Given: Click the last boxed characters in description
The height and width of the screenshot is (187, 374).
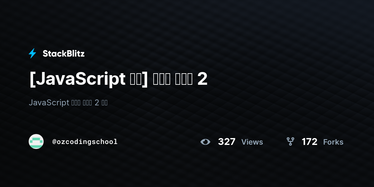Looking at the screenshot, I should [x=104, y=103].
